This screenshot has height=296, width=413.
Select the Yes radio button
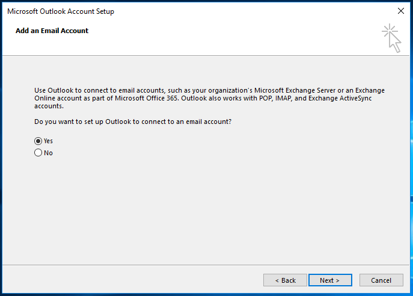pos(38,141)
